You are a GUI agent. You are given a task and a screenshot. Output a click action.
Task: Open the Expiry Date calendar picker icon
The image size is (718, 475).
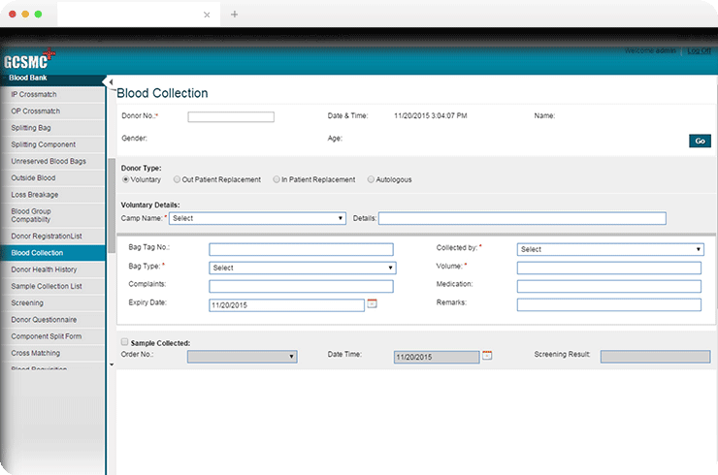pos(373,303)
